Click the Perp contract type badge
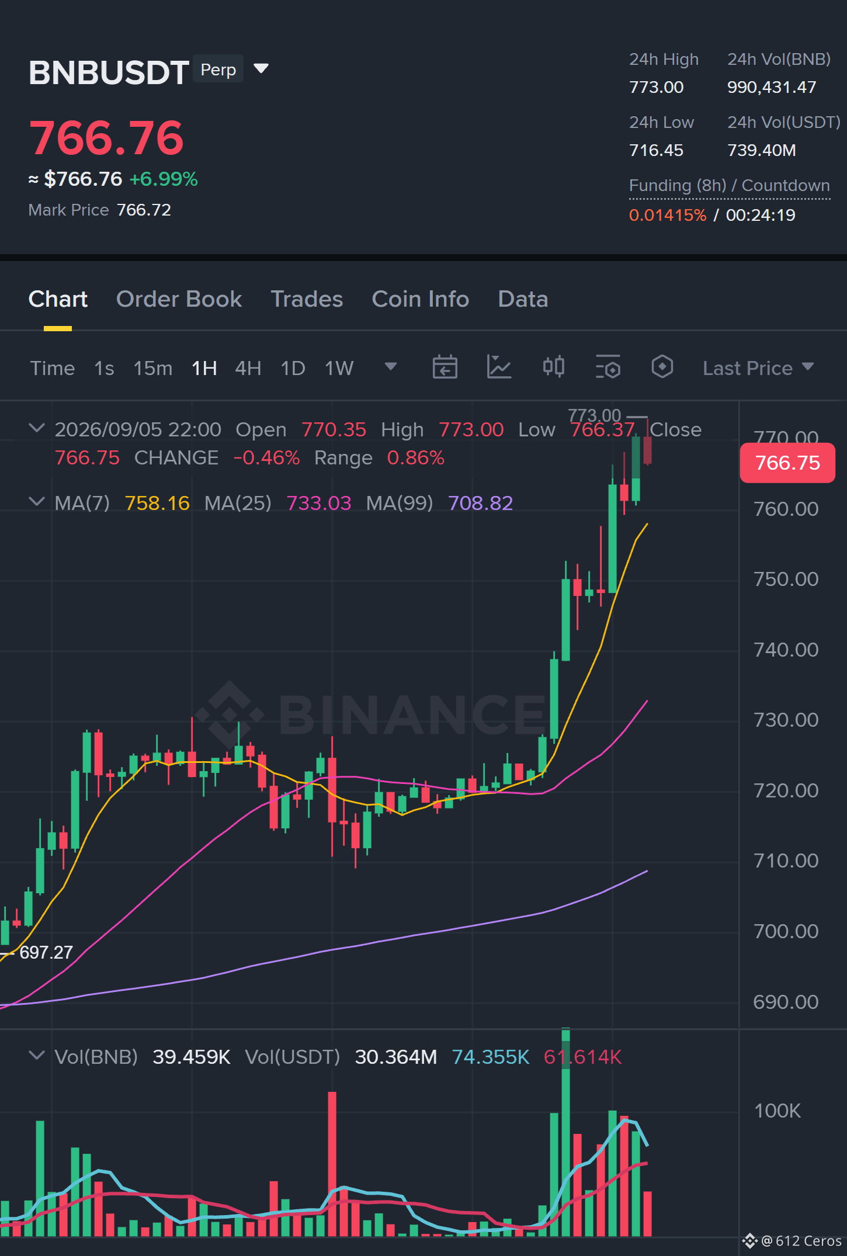 (218, 69)
